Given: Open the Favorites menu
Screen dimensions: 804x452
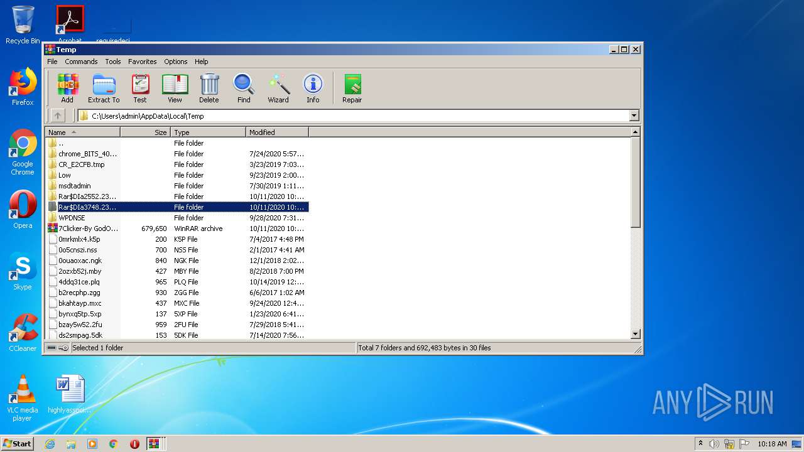Looking at the screenshot, I should pos(143,62).
